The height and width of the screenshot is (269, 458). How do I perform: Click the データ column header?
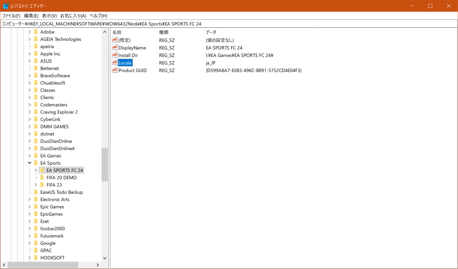(x=260, y=32)
